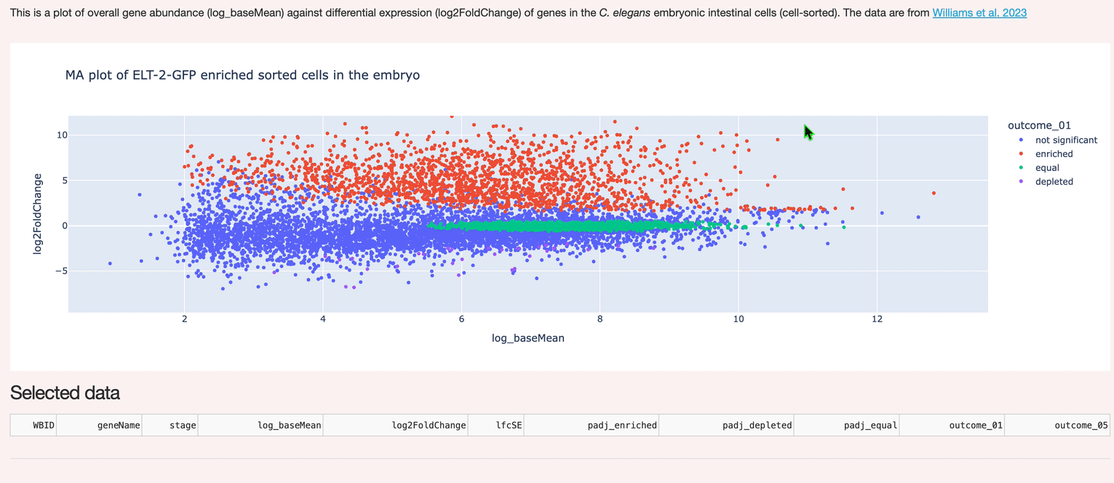
Task: Click the rightmost red enriched data point
Action: [934, 193]
